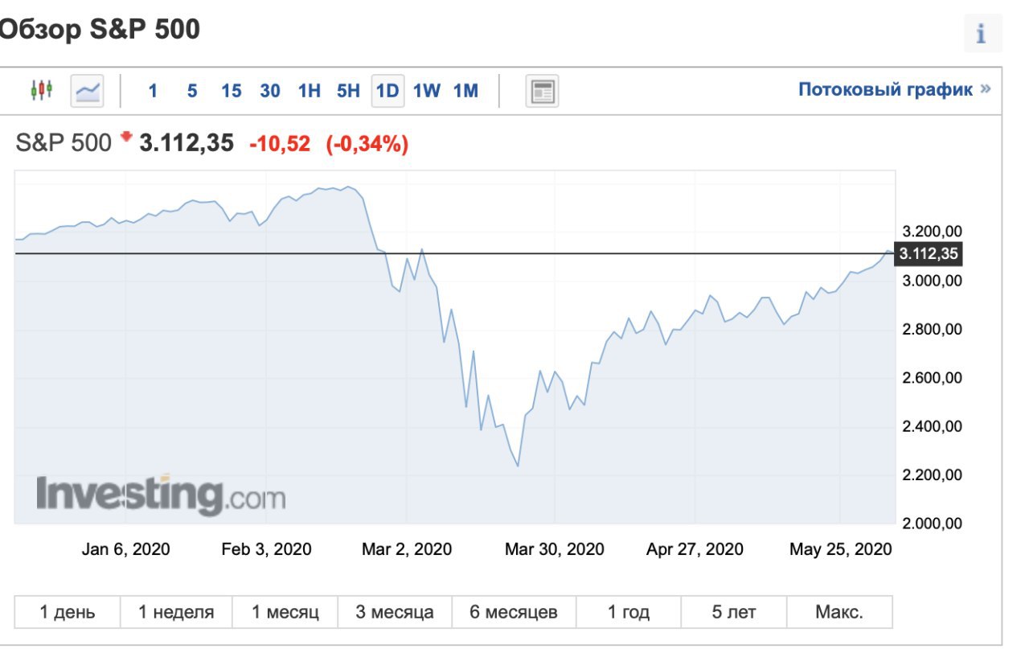The height and width of the screenshot is (649, 1029).
Task: Show the 1 день time range
Action: point(68,612)
